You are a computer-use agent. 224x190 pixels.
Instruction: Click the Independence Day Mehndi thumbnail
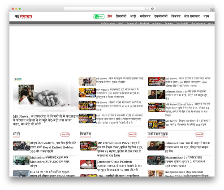coord(156,173)
